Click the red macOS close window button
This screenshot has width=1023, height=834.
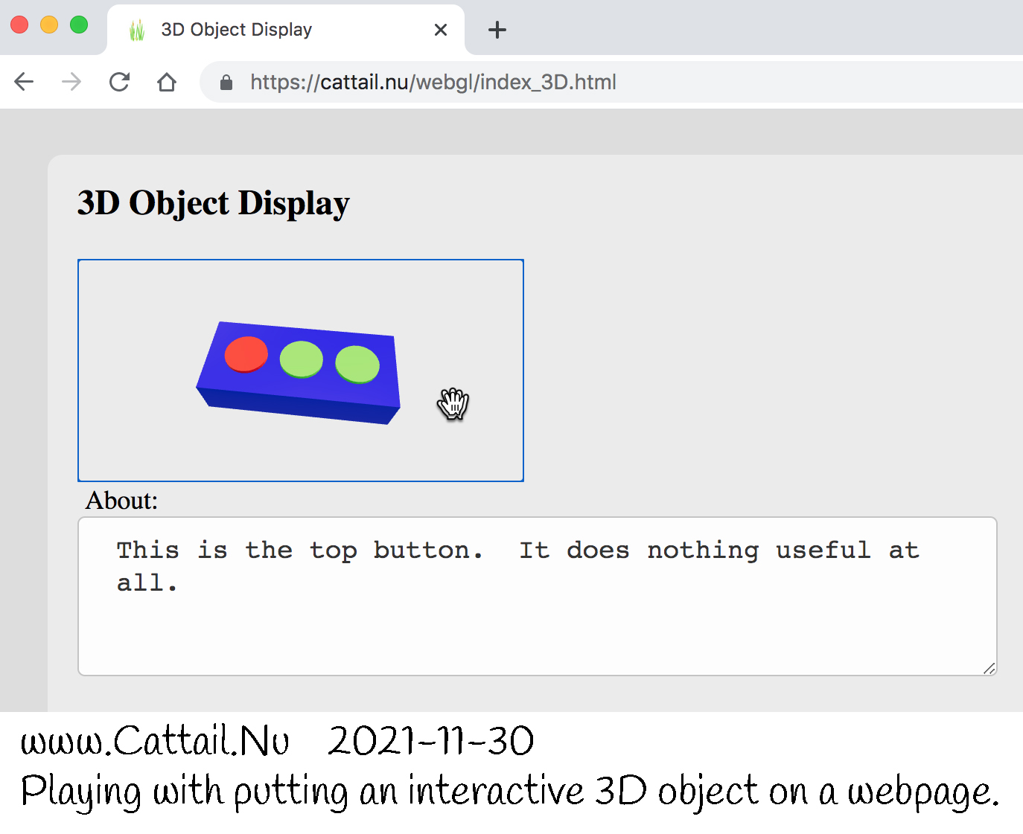pos(19,25)
